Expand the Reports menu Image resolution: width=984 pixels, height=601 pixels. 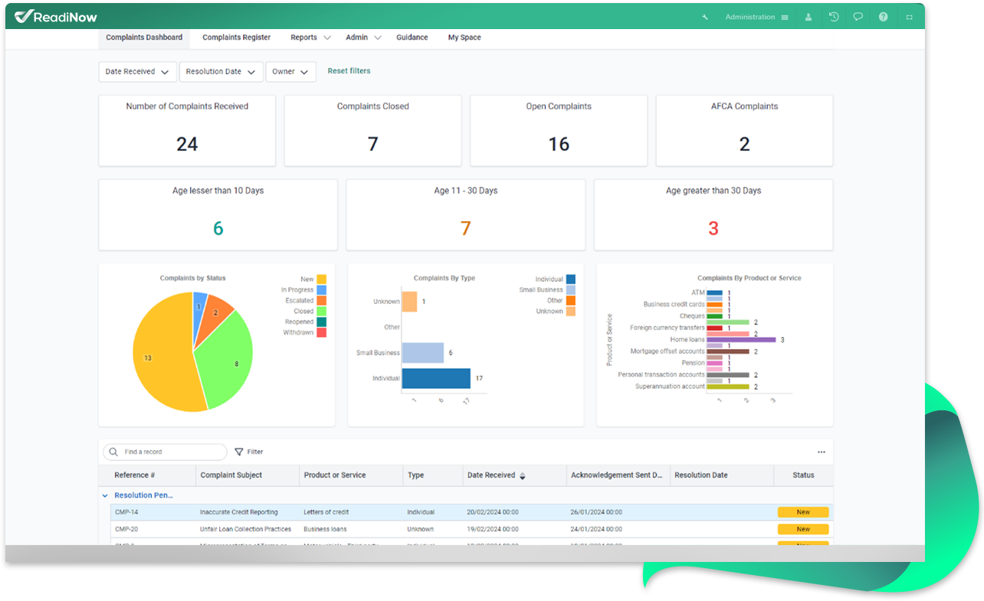coord(310,38)
